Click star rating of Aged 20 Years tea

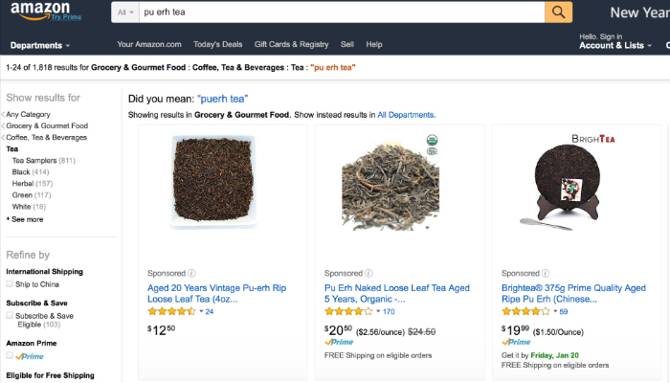(171, 311)
